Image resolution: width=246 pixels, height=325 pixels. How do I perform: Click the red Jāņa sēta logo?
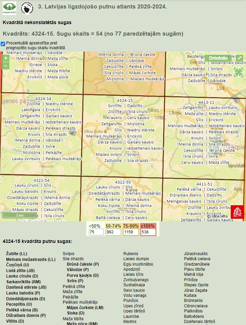click(237, 212)
